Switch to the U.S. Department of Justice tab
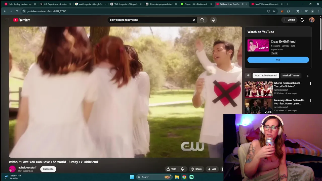 tap(55, 4)
